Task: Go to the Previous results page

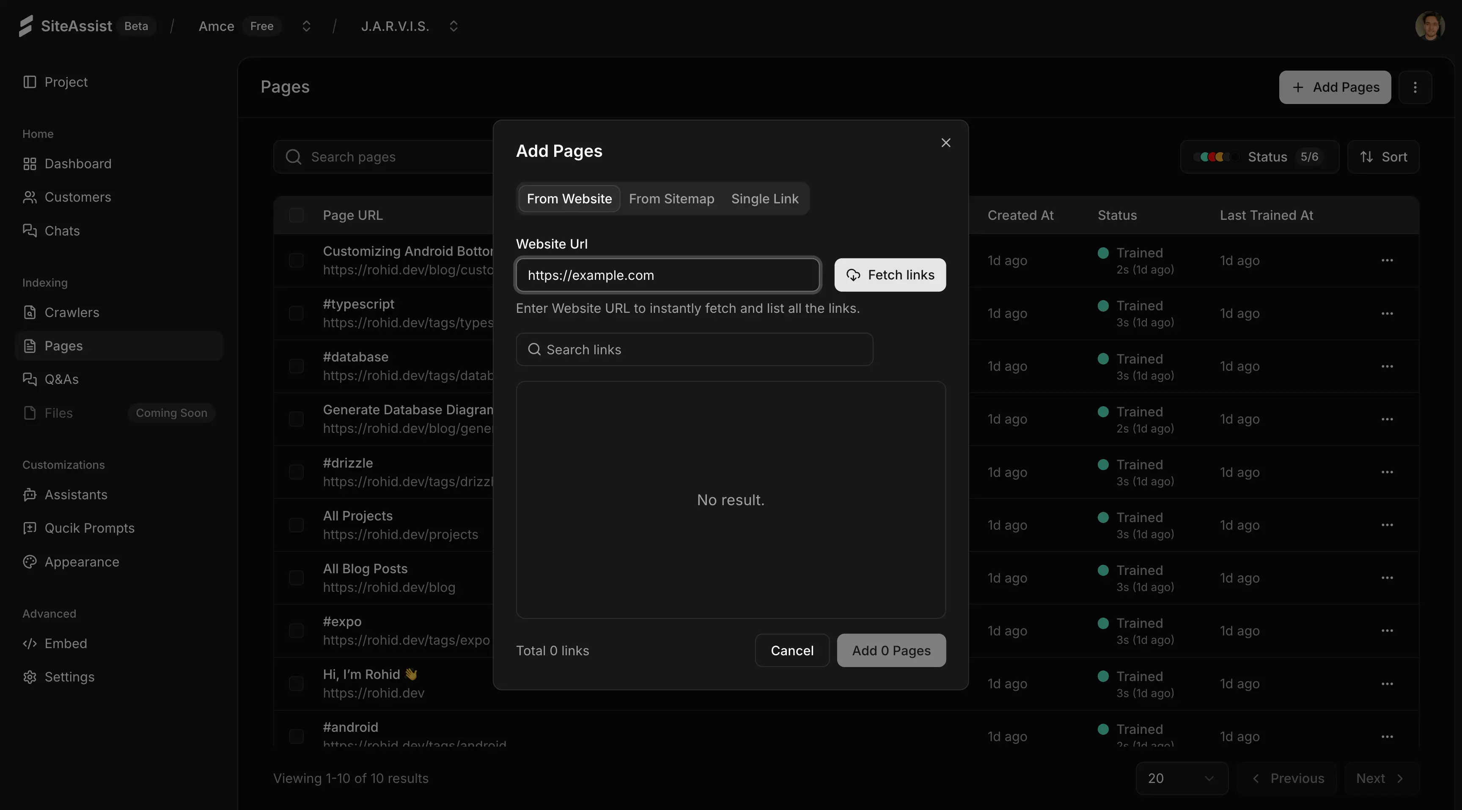Action: point(1286,779)
